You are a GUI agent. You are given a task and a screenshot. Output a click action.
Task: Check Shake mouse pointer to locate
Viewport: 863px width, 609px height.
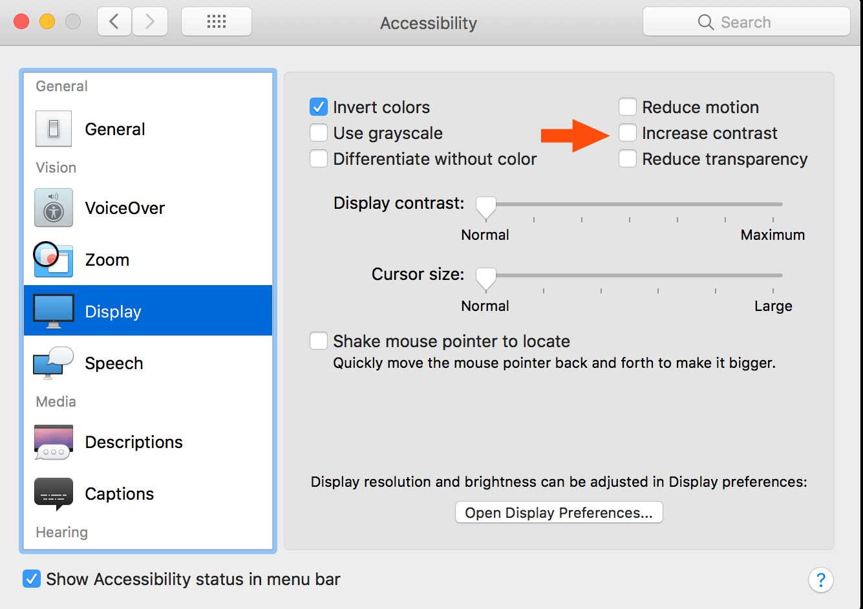(x=319, y=341)
